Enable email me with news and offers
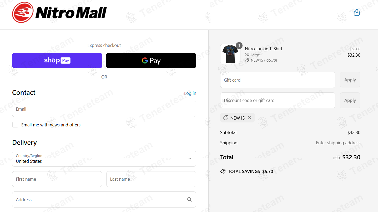 point(15,125)
